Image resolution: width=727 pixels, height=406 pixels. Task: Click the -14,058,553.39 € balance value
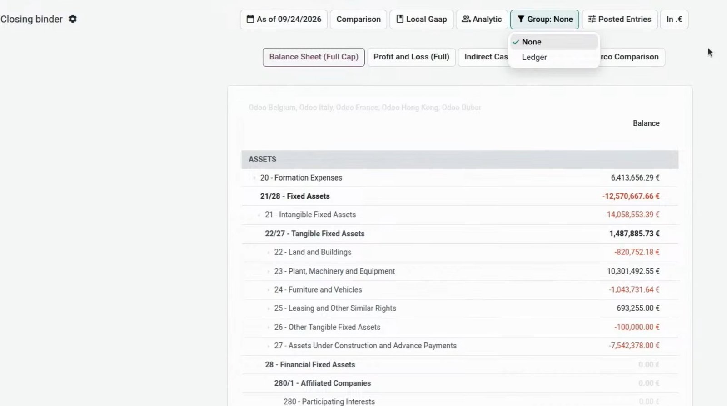[x=632, y=215]
